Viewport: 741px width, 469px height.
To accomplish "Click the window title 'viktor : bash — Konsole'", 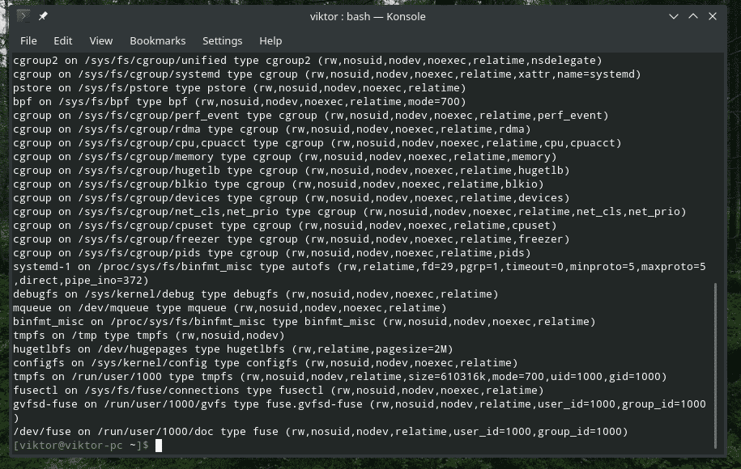I will coord(368,16).
